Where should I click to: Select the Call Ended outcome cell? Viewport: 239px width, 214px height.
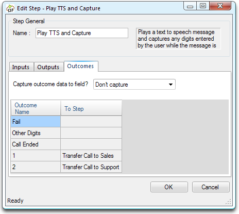(x=36, y=144)
